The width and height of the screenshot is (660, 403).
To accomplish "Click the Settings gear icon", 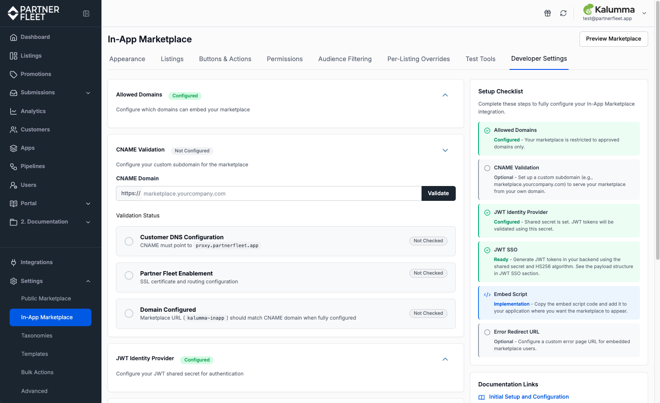I will pos(14,281).
